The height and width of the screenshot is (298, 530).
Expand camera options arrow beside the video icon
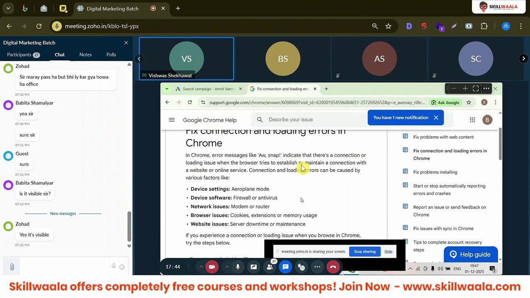(x=201, y=267)
